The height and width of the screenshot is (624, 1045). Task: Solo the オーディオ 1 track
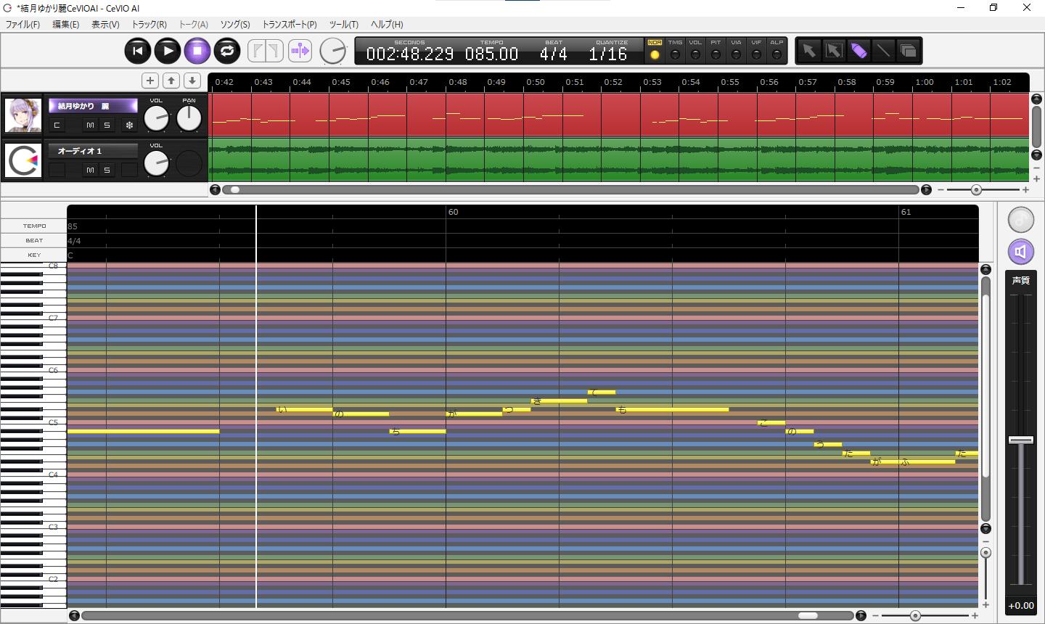coord(107,170)
